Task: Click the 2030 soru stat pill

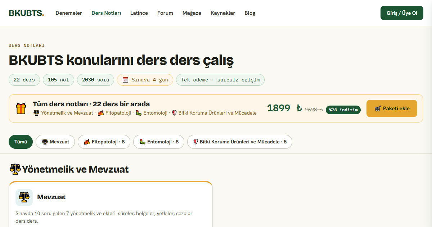Action: tap(95, 80)
